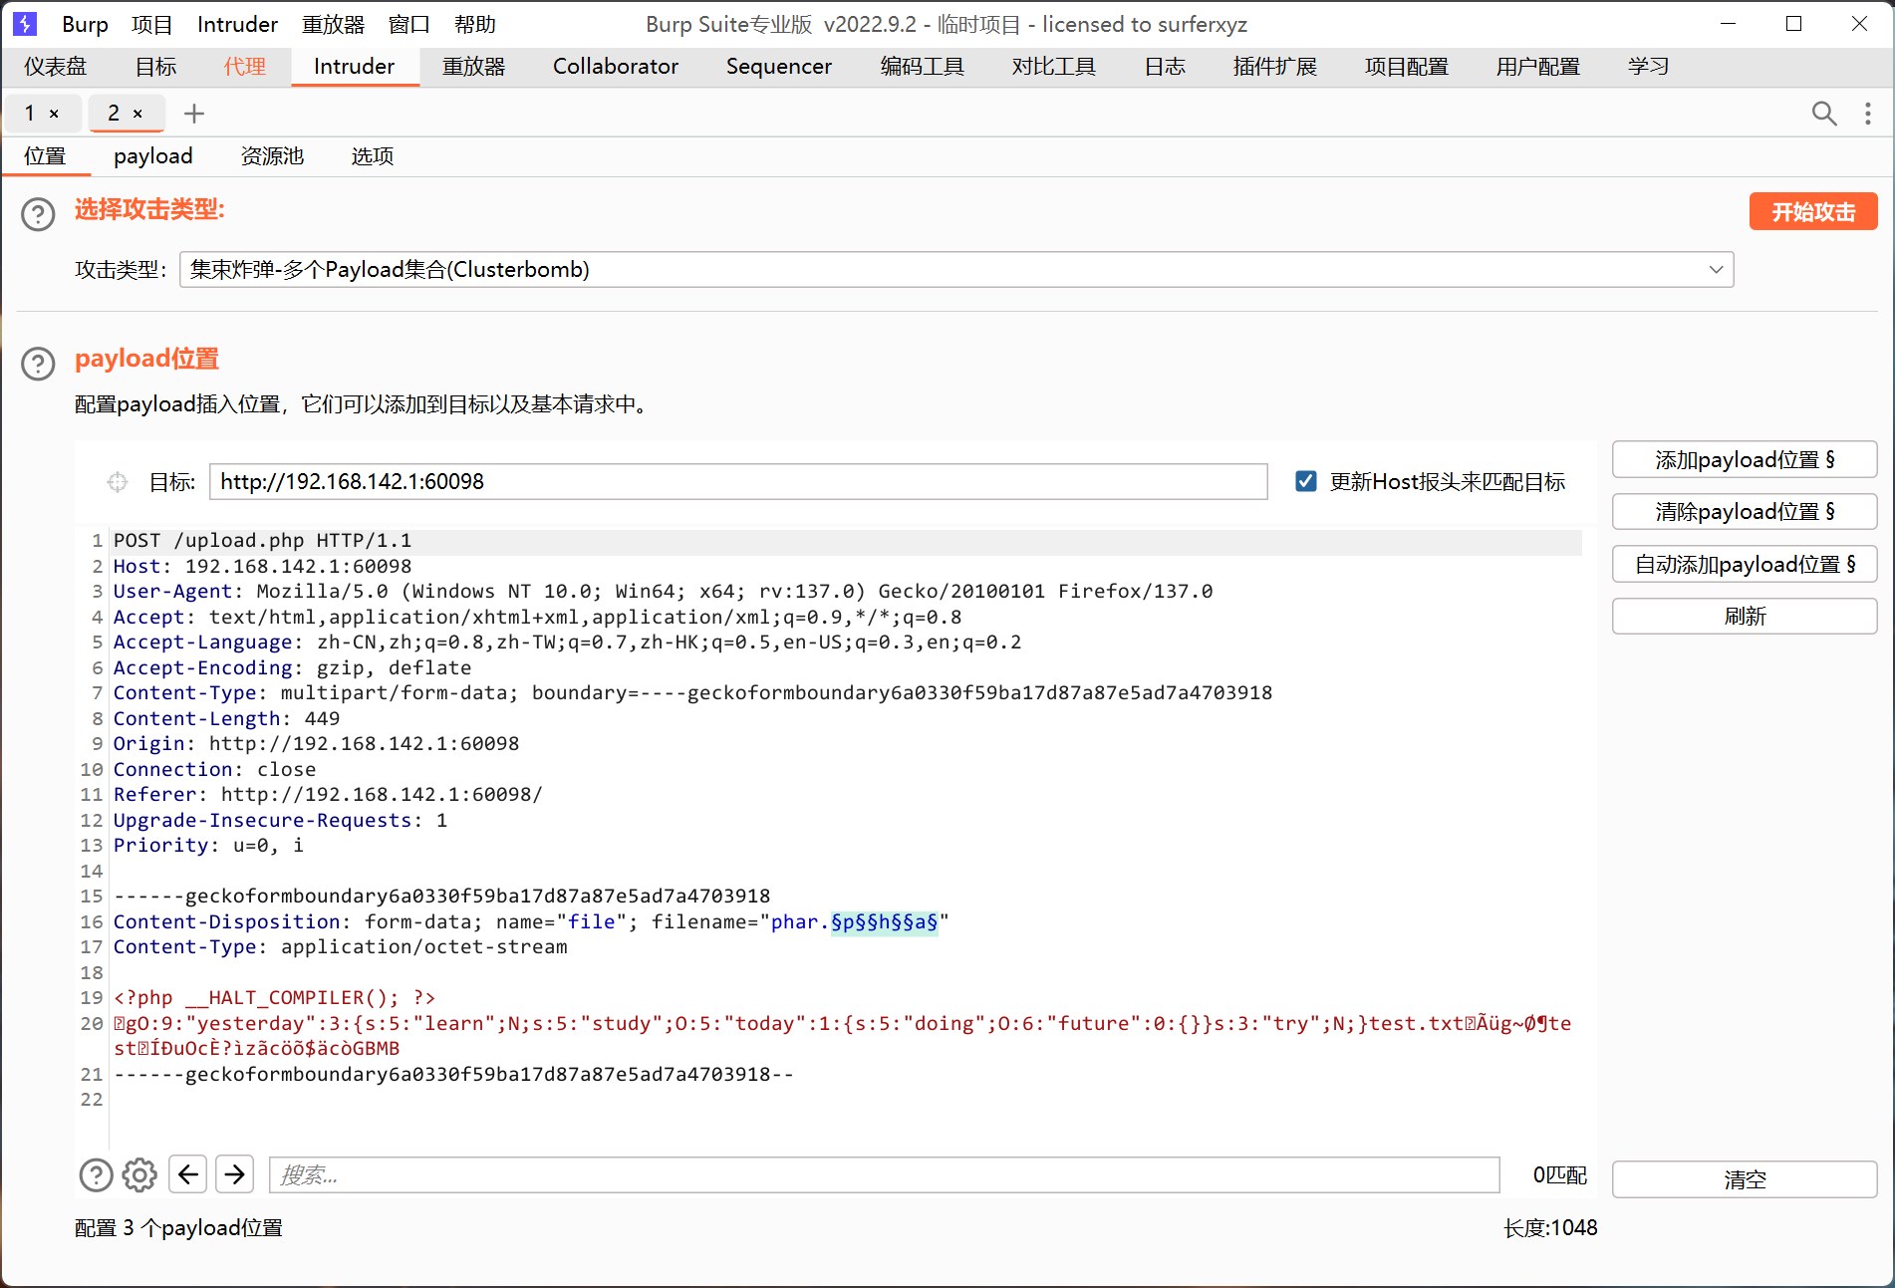Viewport: 1895px width, 1288px height.
Task: Open the three-dot options menu
Action: pos(1867,114)
